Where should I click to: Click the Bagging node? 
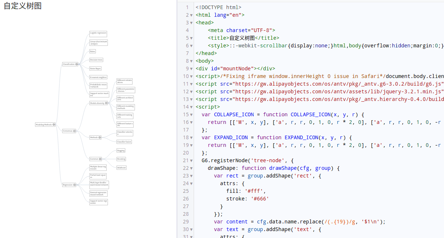coord(121,150)
